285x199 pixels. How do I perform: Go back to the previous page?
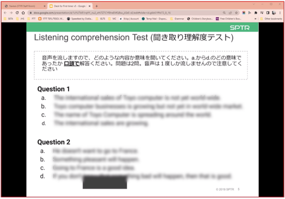point(5,13)
